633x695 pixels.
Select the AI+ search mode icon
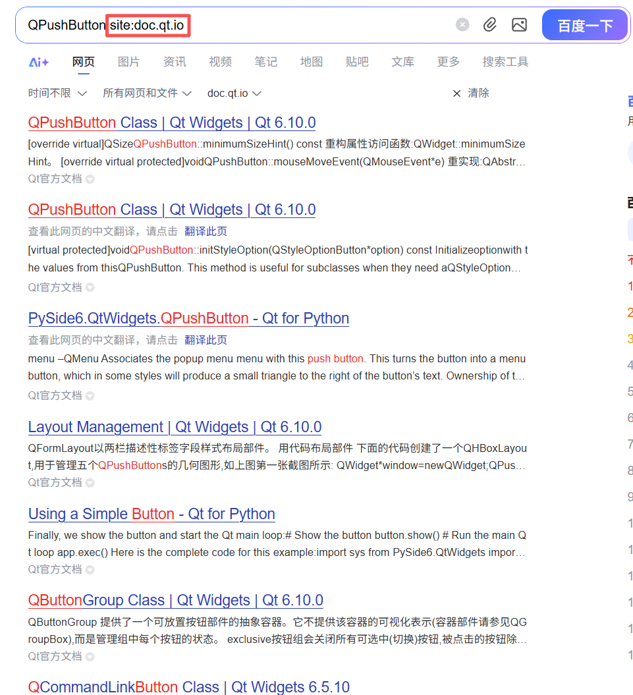[x=39, y=61]
